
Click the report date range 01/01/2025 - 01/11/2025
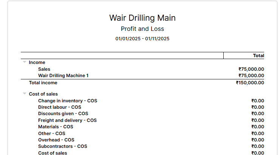(142, 39)
